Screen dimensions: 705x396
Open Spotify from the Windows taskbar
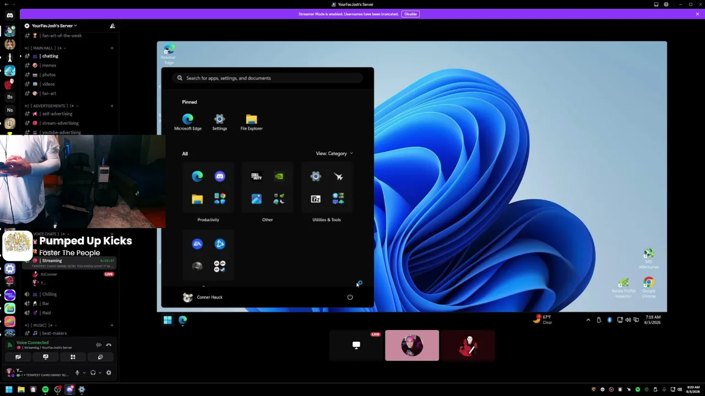coord(45,389)
